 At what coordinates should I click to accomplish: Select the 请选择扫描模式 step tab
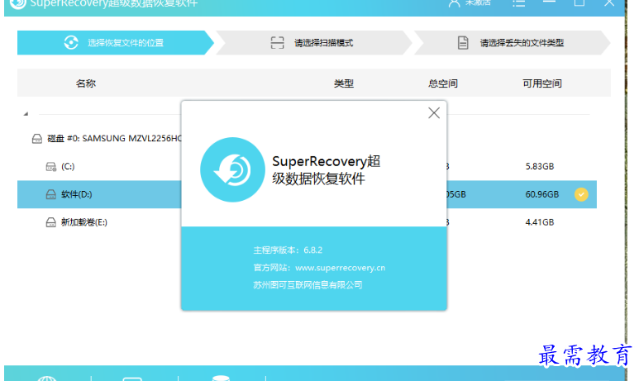click(x=314, y=42)
